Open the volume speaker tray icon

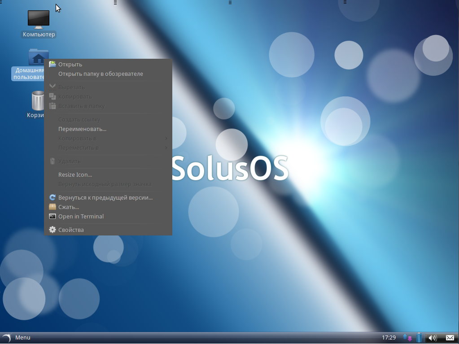pos(433,338)
